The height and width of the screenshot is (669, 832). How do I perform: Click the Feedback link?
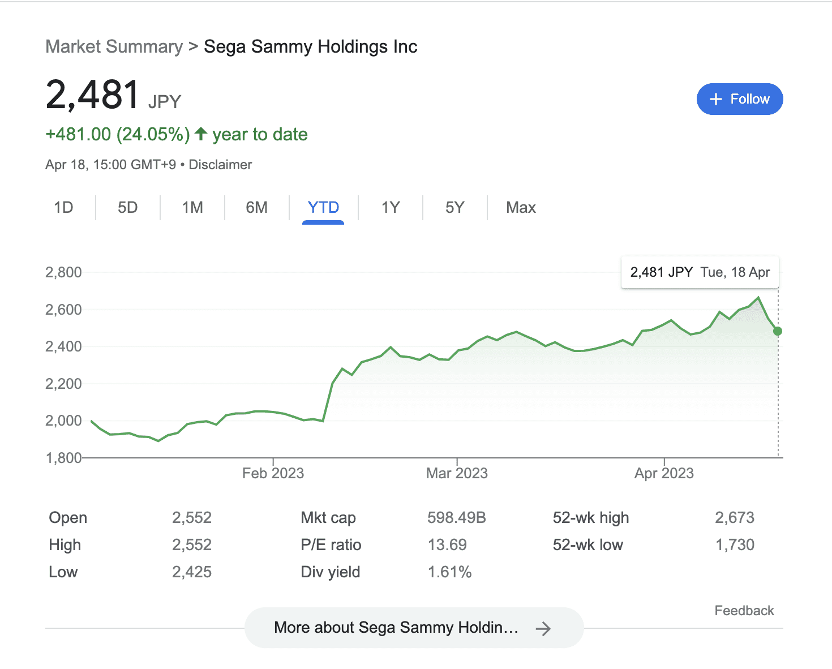(744, 611)
